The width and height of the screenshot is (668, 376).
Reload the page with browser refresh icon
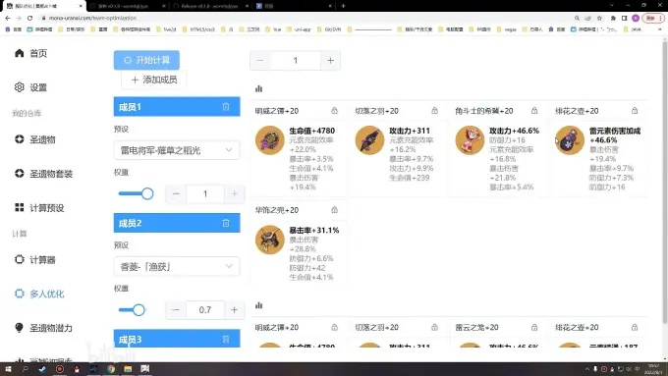tap(29, 18)
